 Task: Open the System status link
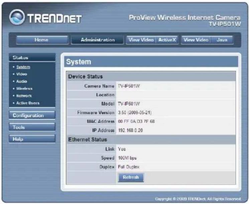click(x=23, y=67)
